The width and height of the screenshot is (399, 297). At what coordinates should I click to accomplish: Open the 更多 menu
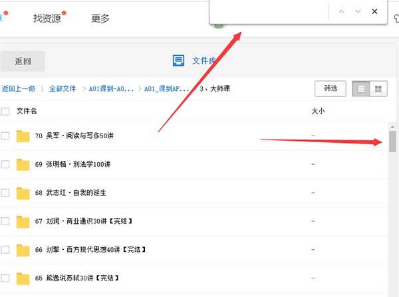[x=100, y=19]
